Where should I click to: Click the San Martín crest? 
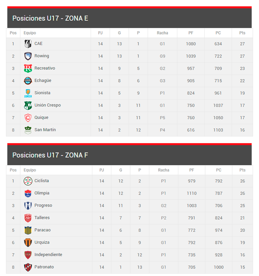click(x=28, y=130)
